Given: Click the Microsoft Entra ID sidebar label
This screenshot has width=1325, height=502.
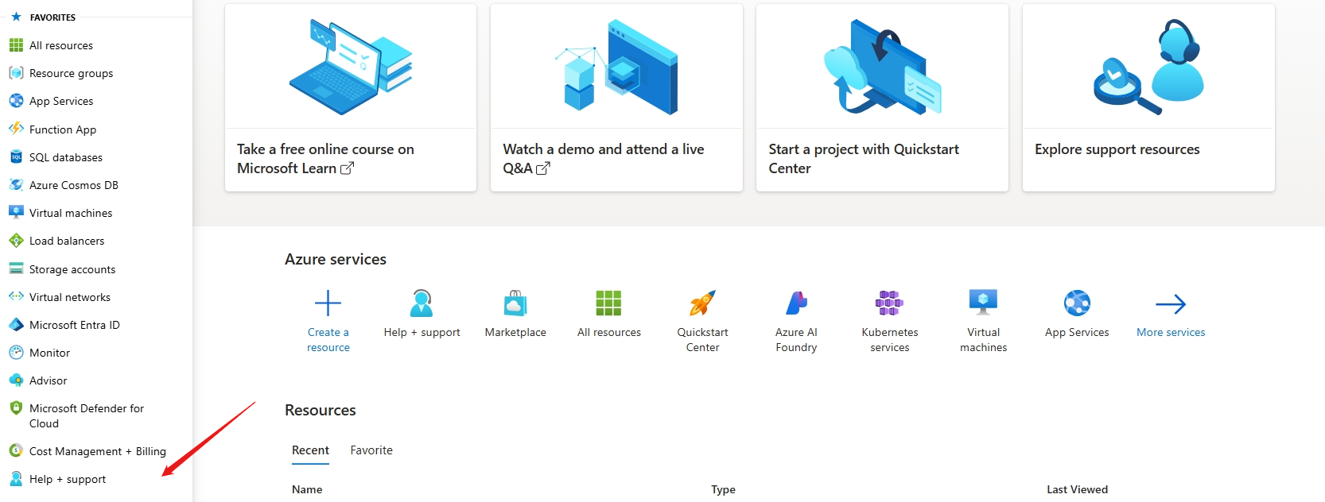Looking at the screenshot, I should tap(75, 325).
